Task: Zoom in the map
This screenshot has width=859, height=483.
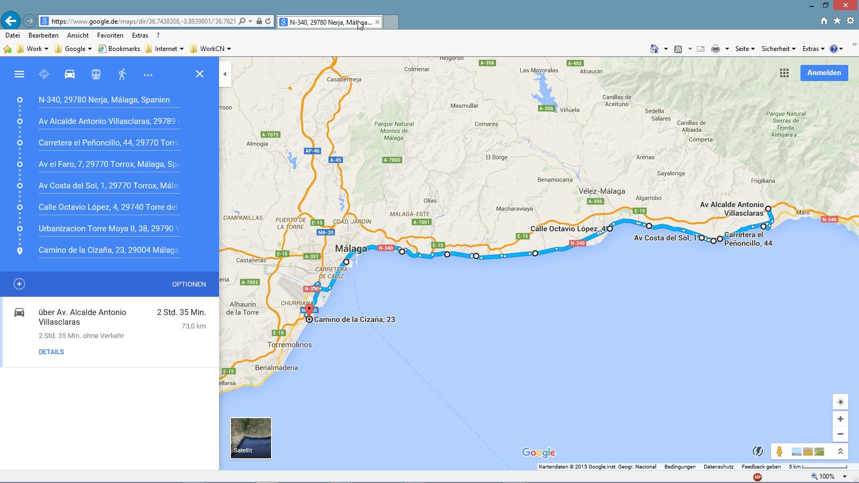Action: [x=840, y=419]
